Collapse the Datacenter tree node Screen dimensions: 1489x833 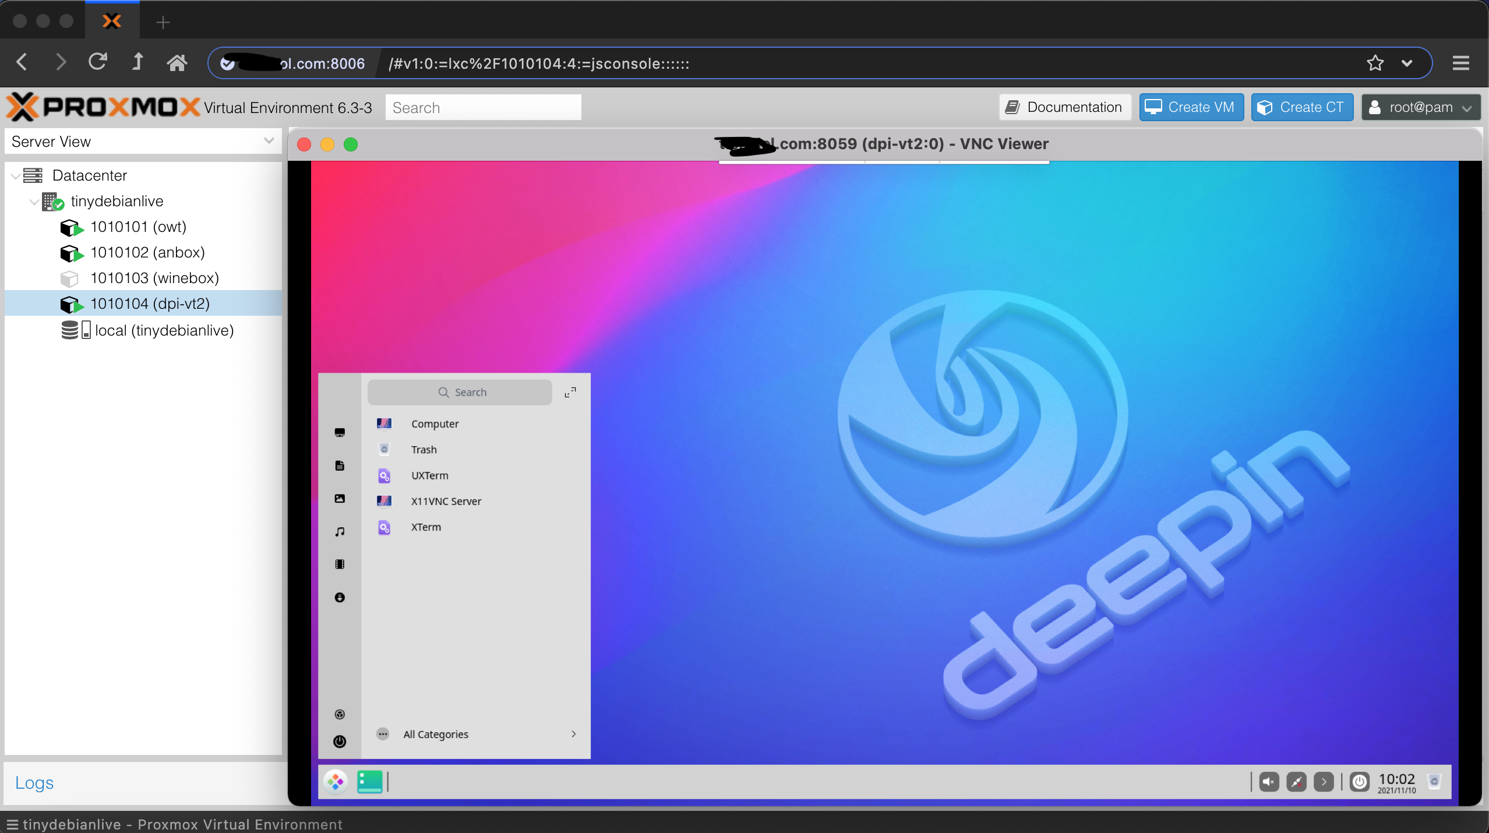coord(15,175)
